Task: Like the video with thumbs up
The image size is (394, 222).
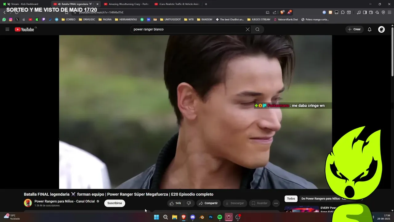Action: point(175,203)
